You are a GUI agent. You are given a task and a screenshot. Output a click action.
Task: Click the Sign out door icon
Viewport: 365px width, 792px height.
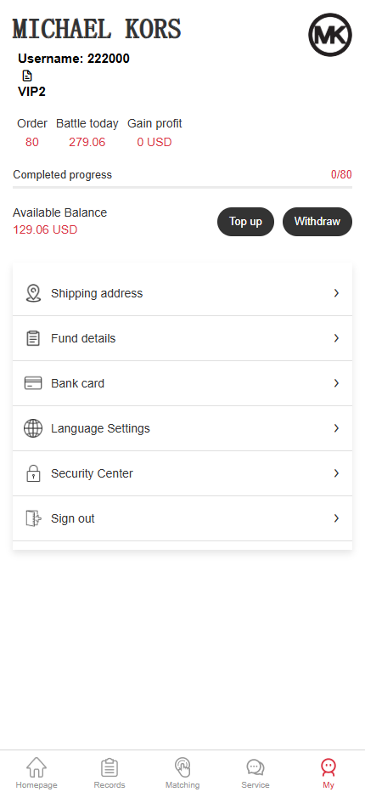[33, 518]
